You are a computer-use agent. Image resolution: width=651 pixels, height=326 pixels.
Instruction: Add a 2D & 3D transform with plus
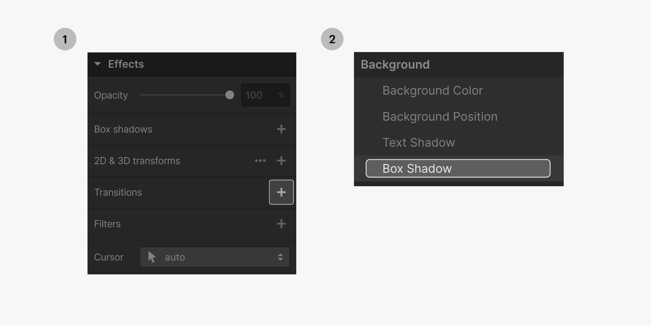[x=281, y=161]
